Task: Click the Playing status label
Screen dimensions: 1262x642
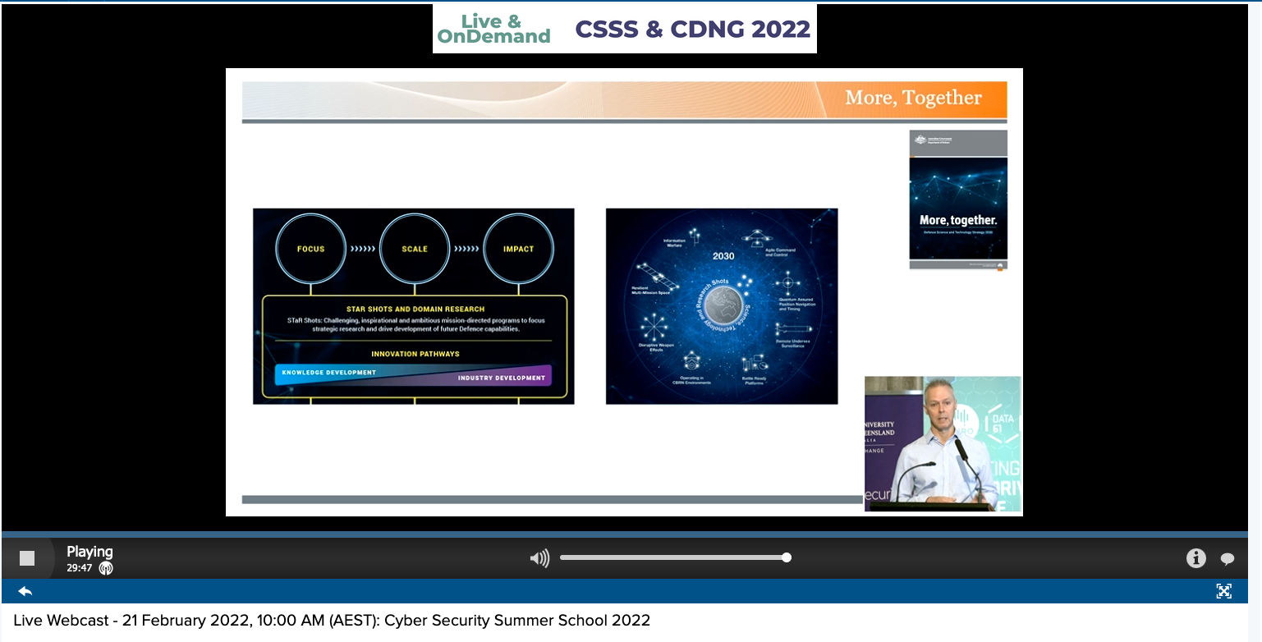Action: (89, 552)
